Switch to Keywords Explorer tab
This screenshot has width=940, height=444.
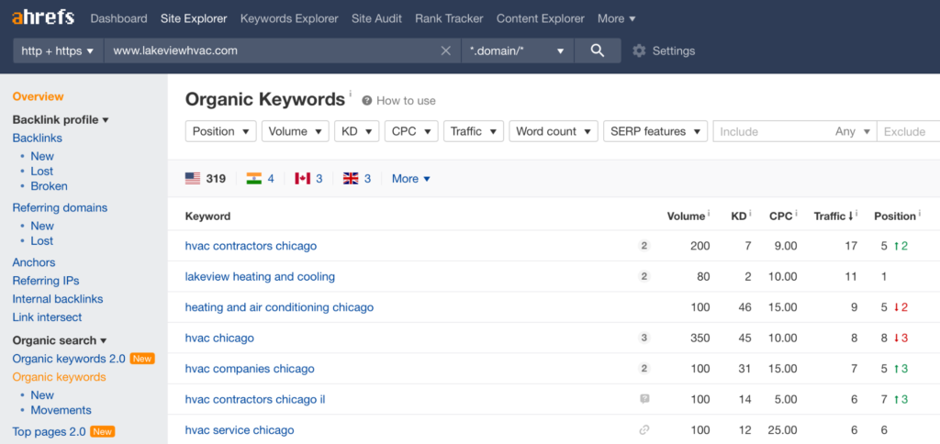[x=289, y=18]
